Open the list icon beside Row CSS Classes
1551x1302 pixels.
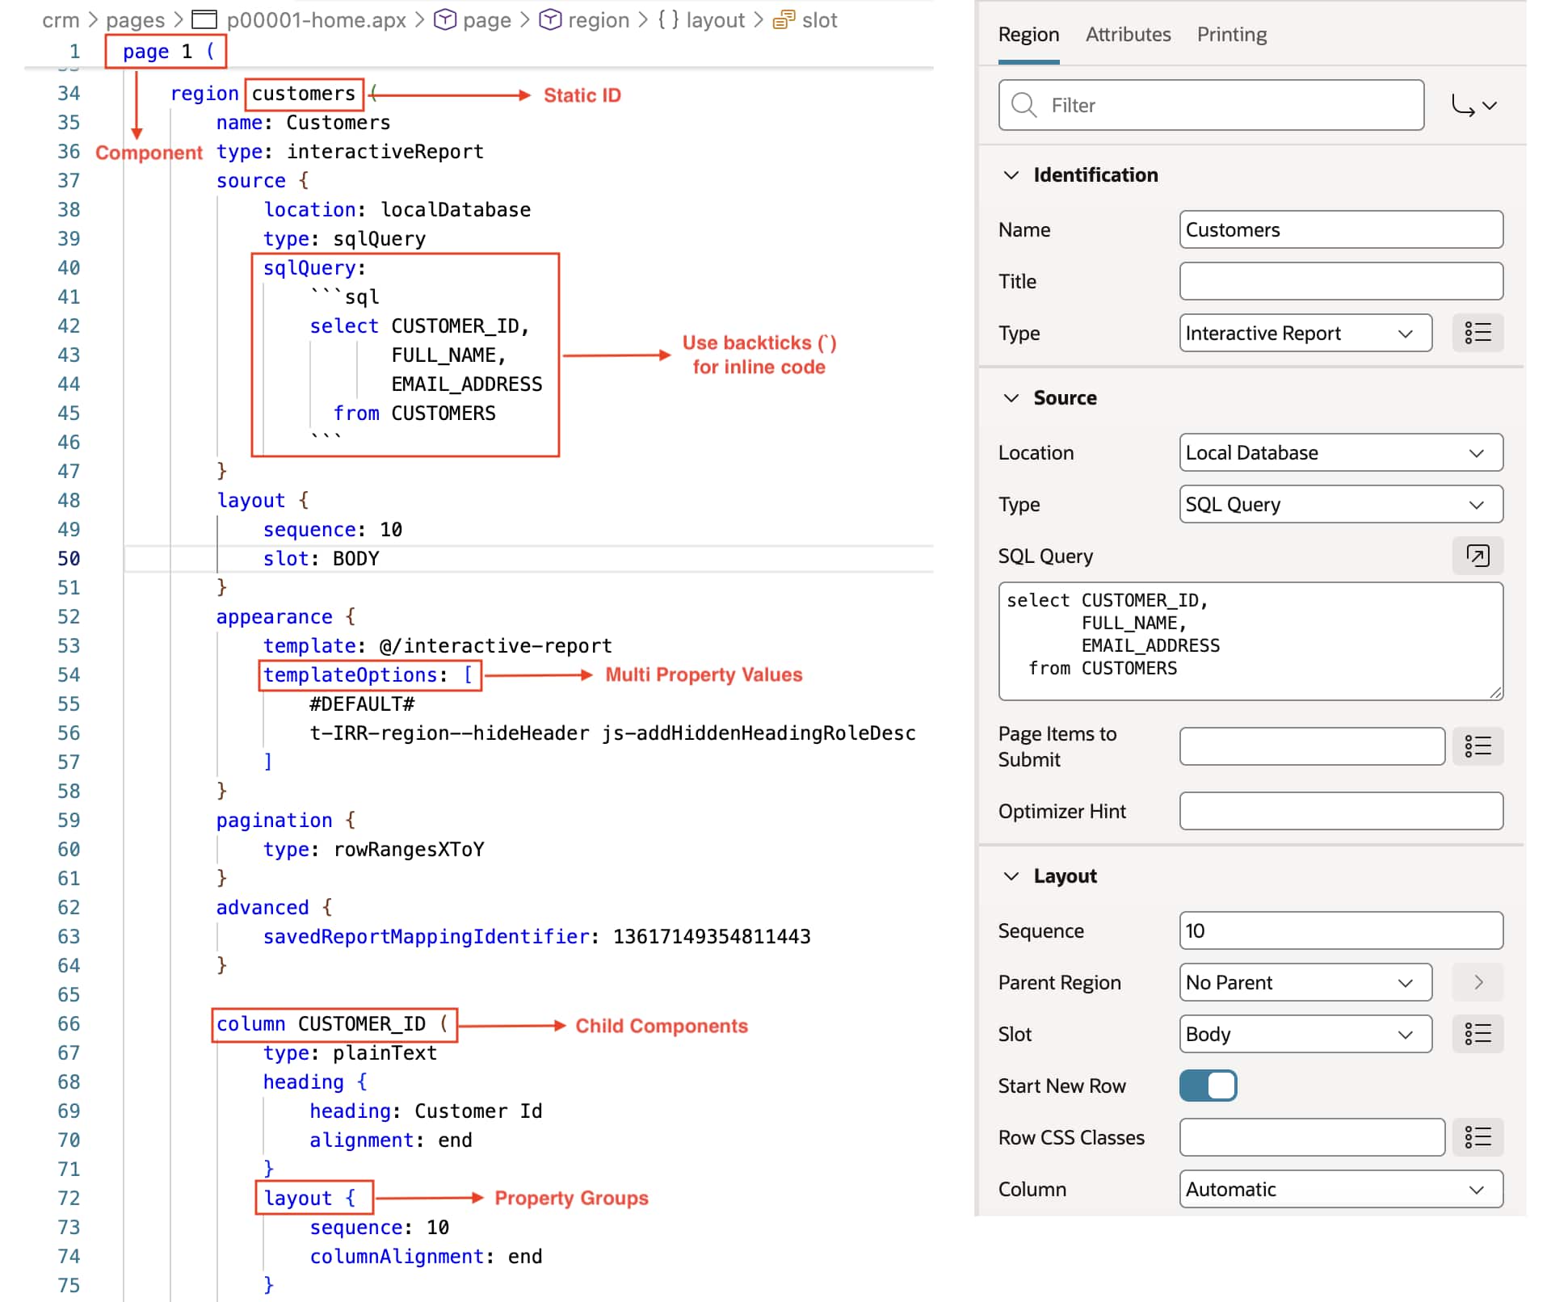coord(1477,1137)
